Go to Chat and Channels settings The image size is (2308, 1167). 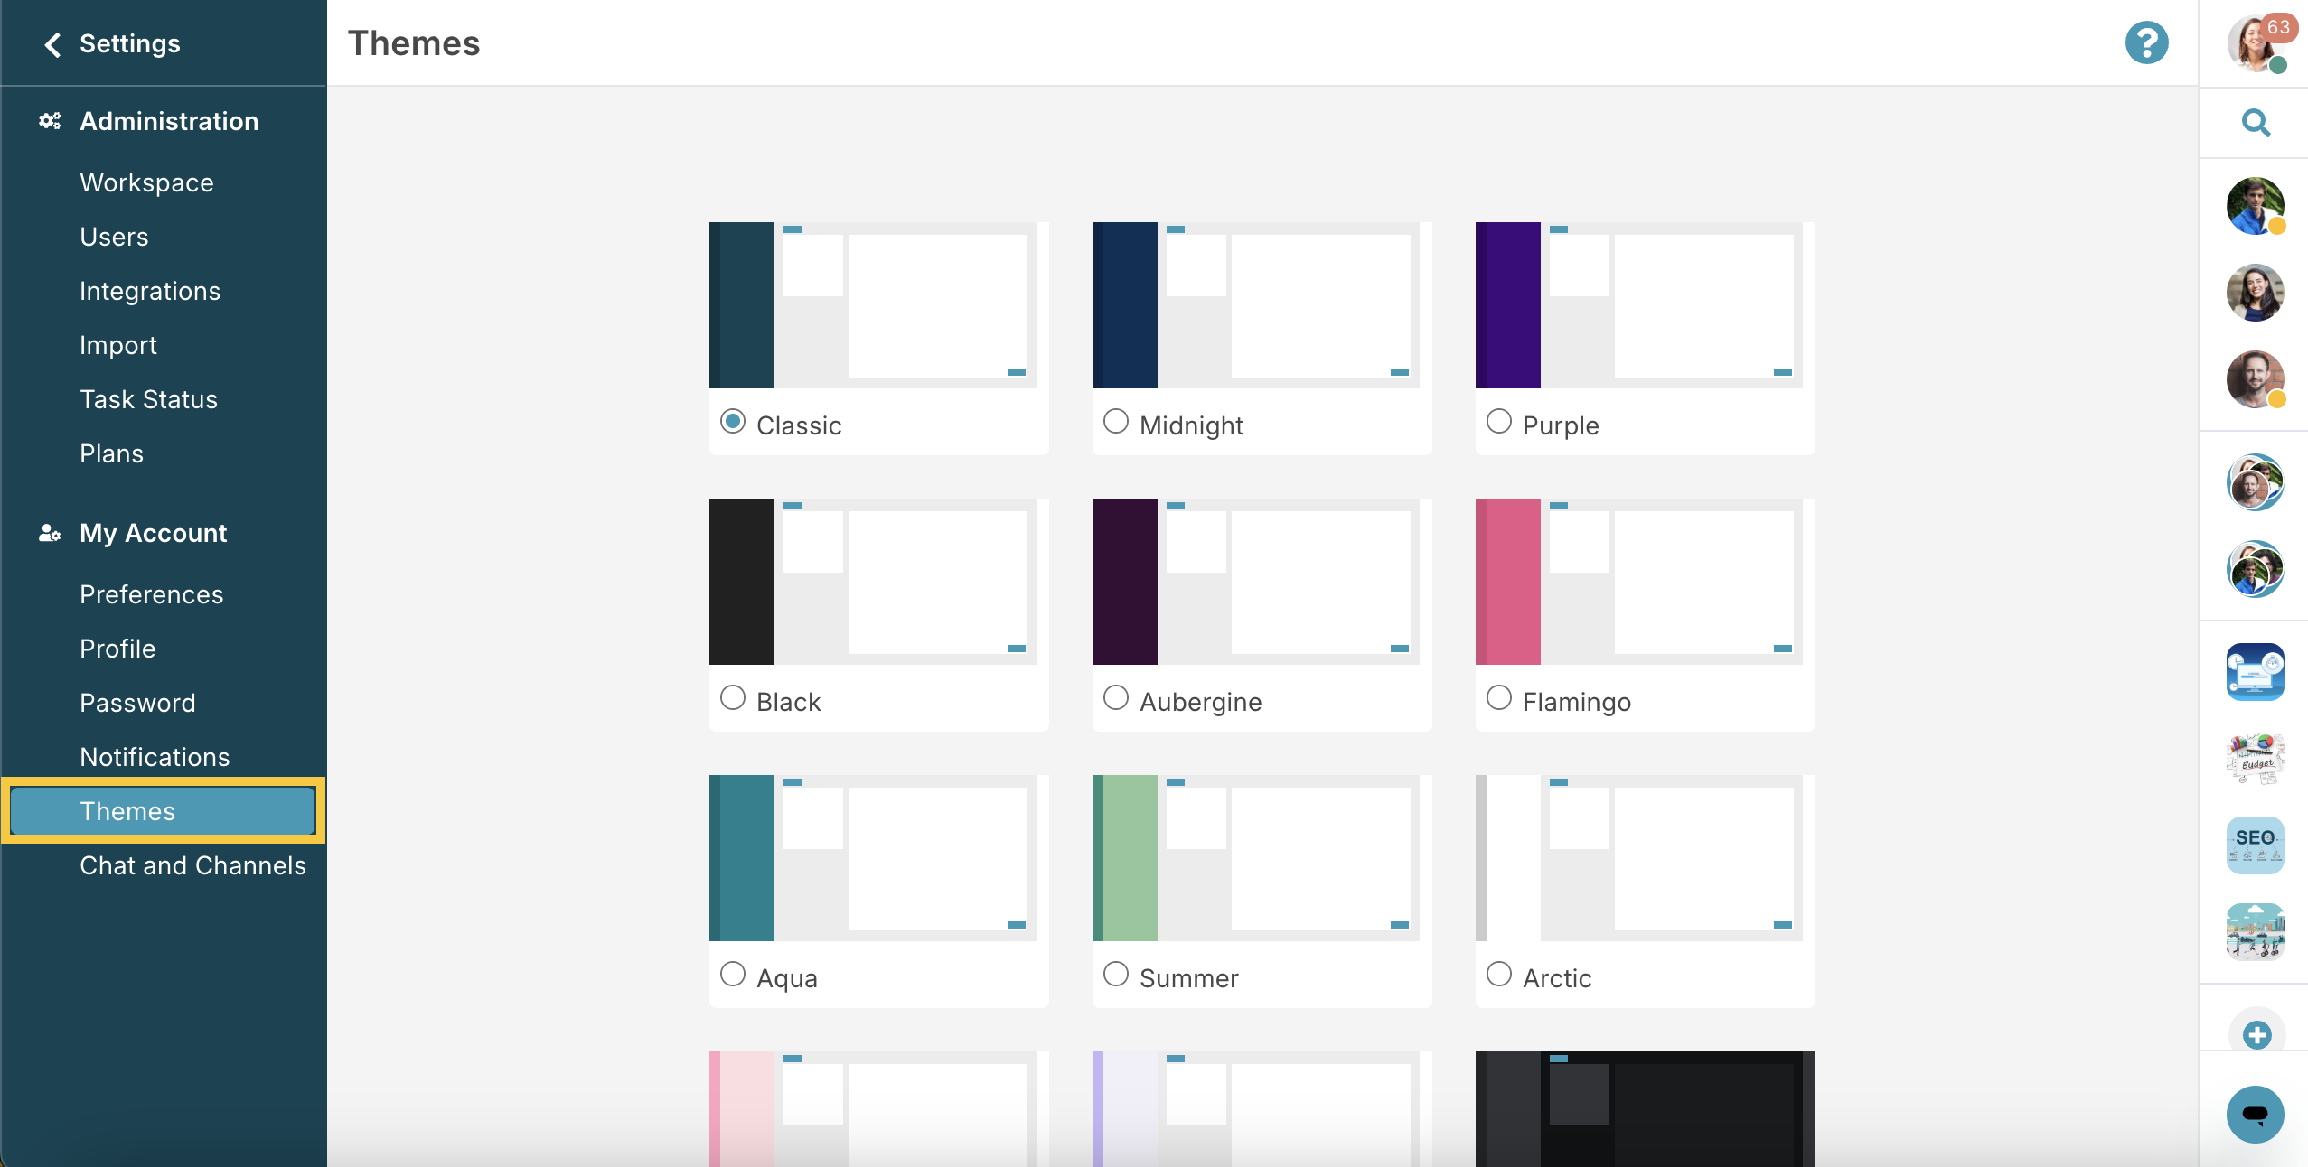(x=192, y=865)
